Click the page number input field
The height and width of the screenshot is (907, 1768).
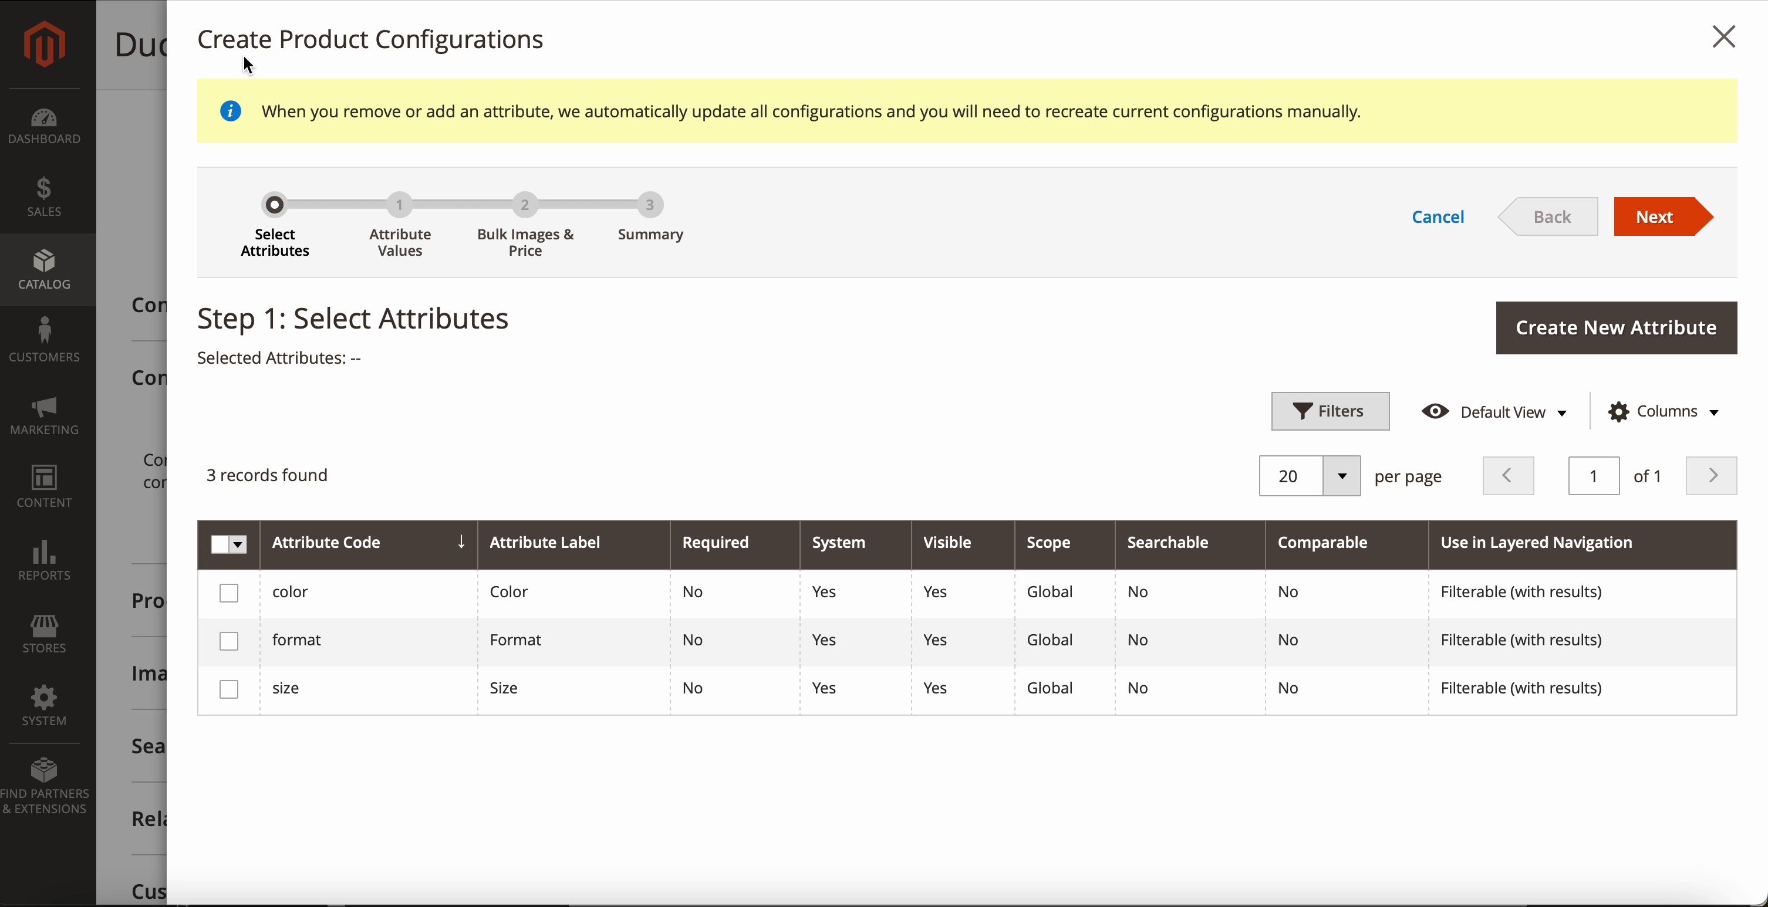[1593, 476]
